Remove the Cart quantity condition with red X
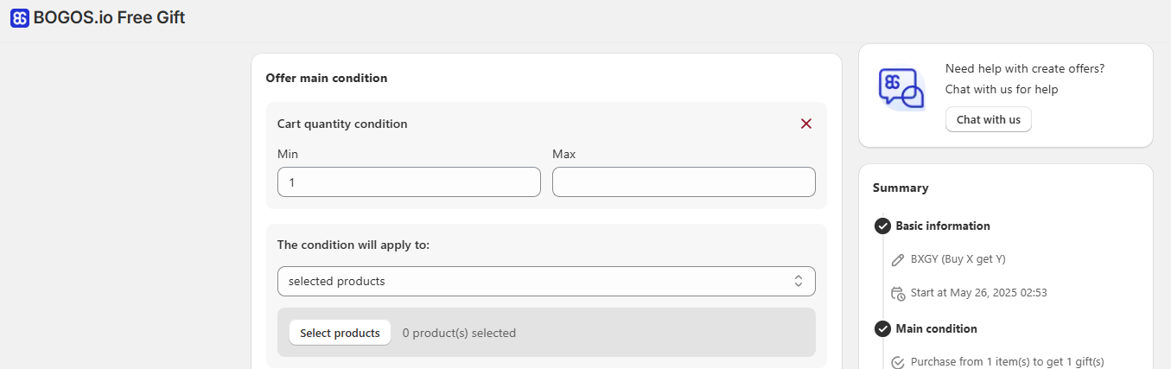The width and height of the screenshot is (1171, 369). click(806, 124)
